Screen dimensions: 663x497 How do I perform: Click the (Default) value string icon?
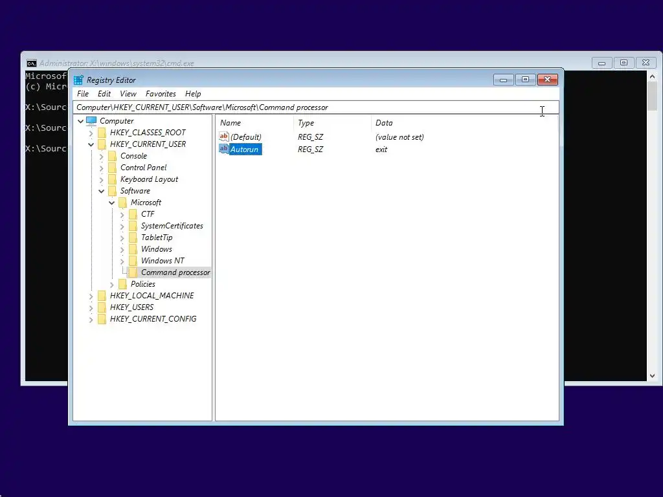223,136
